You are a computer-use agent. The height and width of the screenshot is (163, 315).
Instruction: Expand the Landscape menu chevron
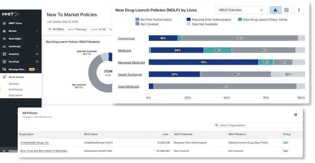(37, 46)
